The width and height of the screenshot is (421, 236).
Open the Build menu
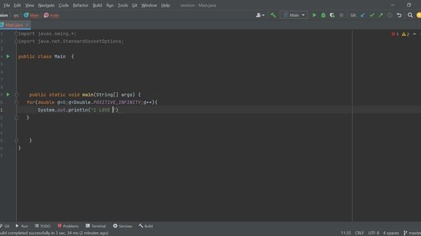pyautogui.click(x=97, y=5)
